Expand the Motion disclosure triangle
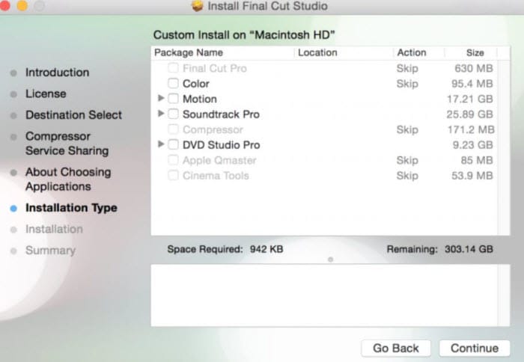Viewport: 524px width, 362px height. coord(161,98)
